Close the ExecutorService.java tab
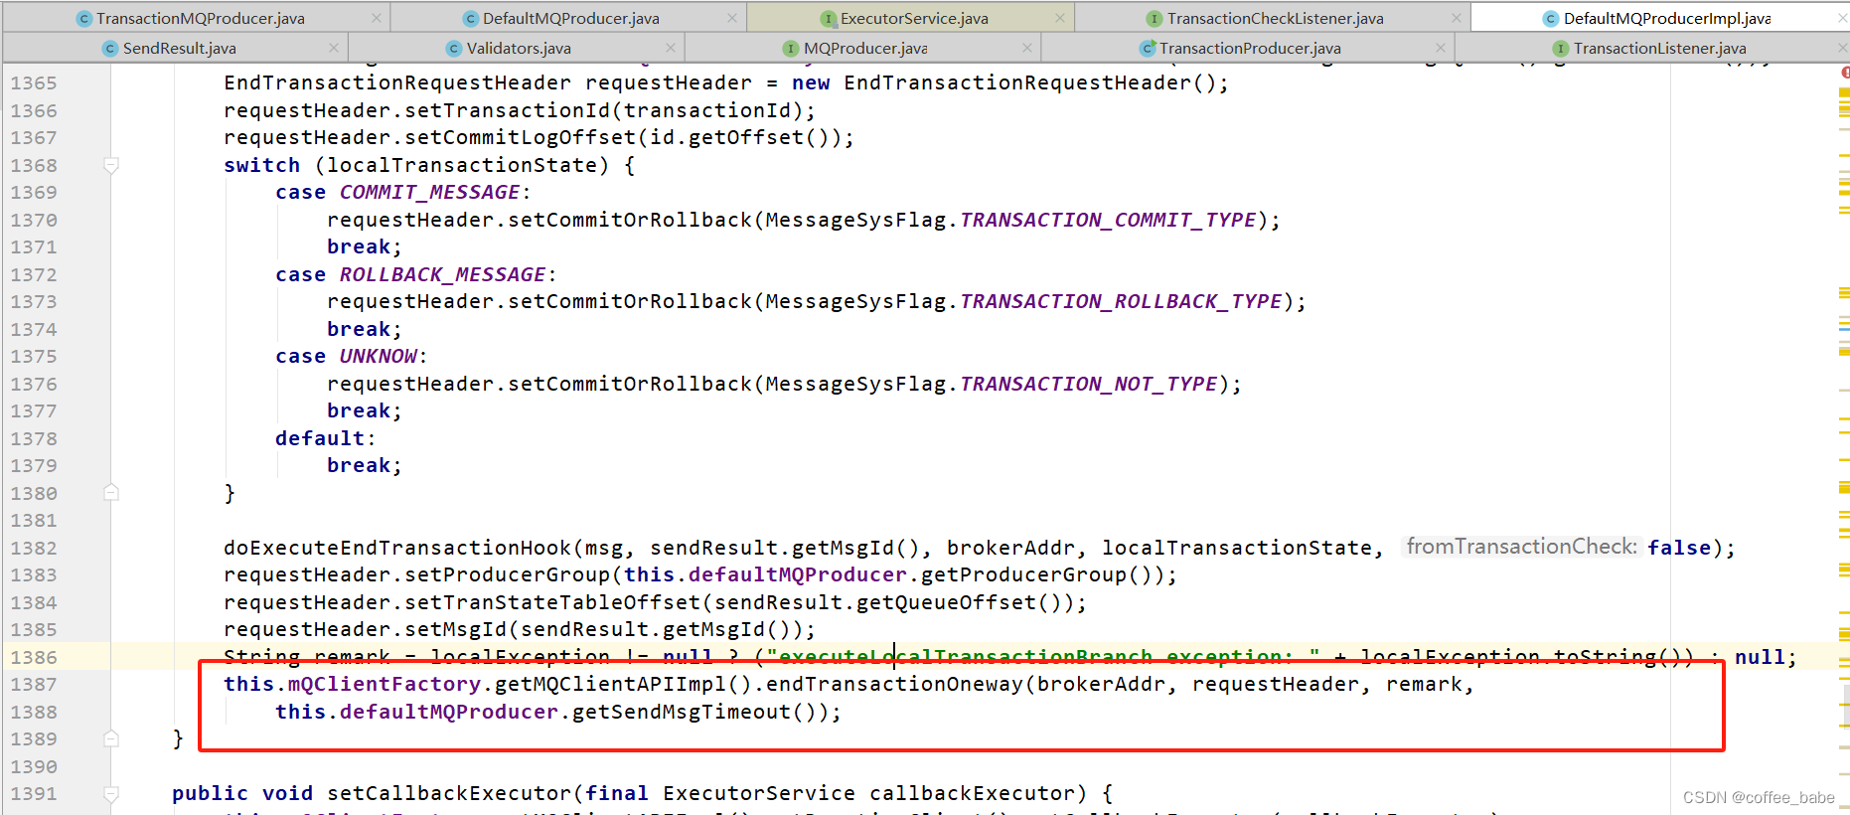 (x=1060, y=18)
